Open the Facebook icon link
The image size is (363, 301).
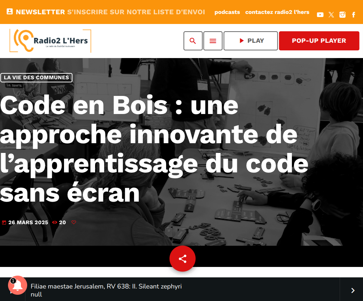coord(354,15)
